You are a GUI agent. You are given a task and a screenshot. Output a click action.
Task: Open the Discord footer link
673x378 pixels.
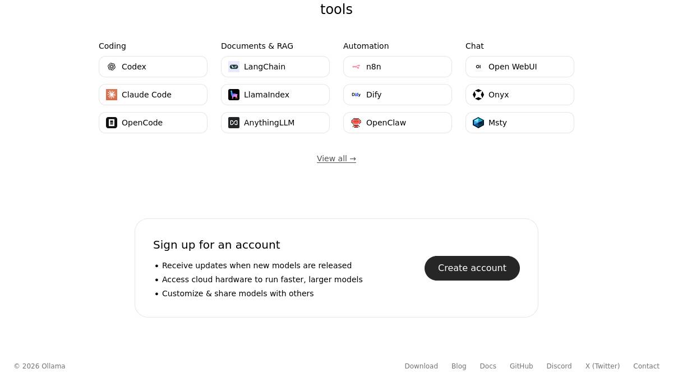pyautogui.click(x=559, y=366)
